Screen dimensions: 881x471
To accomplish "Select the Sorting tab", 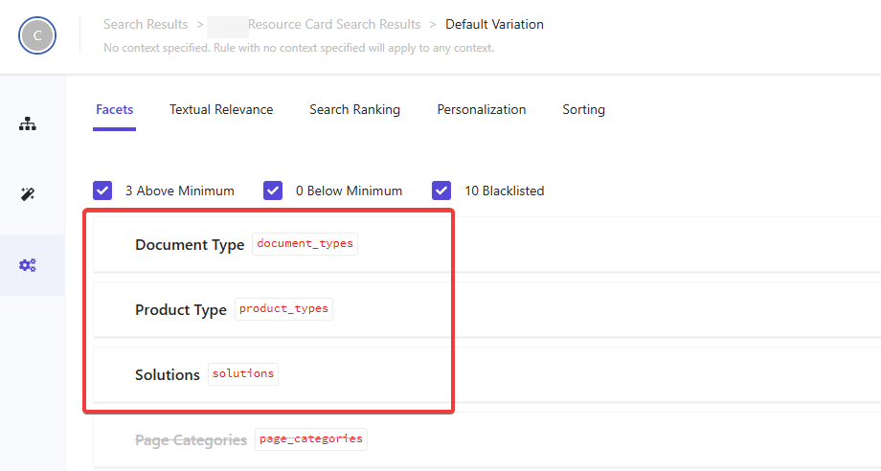I will [x=583, y=110].
